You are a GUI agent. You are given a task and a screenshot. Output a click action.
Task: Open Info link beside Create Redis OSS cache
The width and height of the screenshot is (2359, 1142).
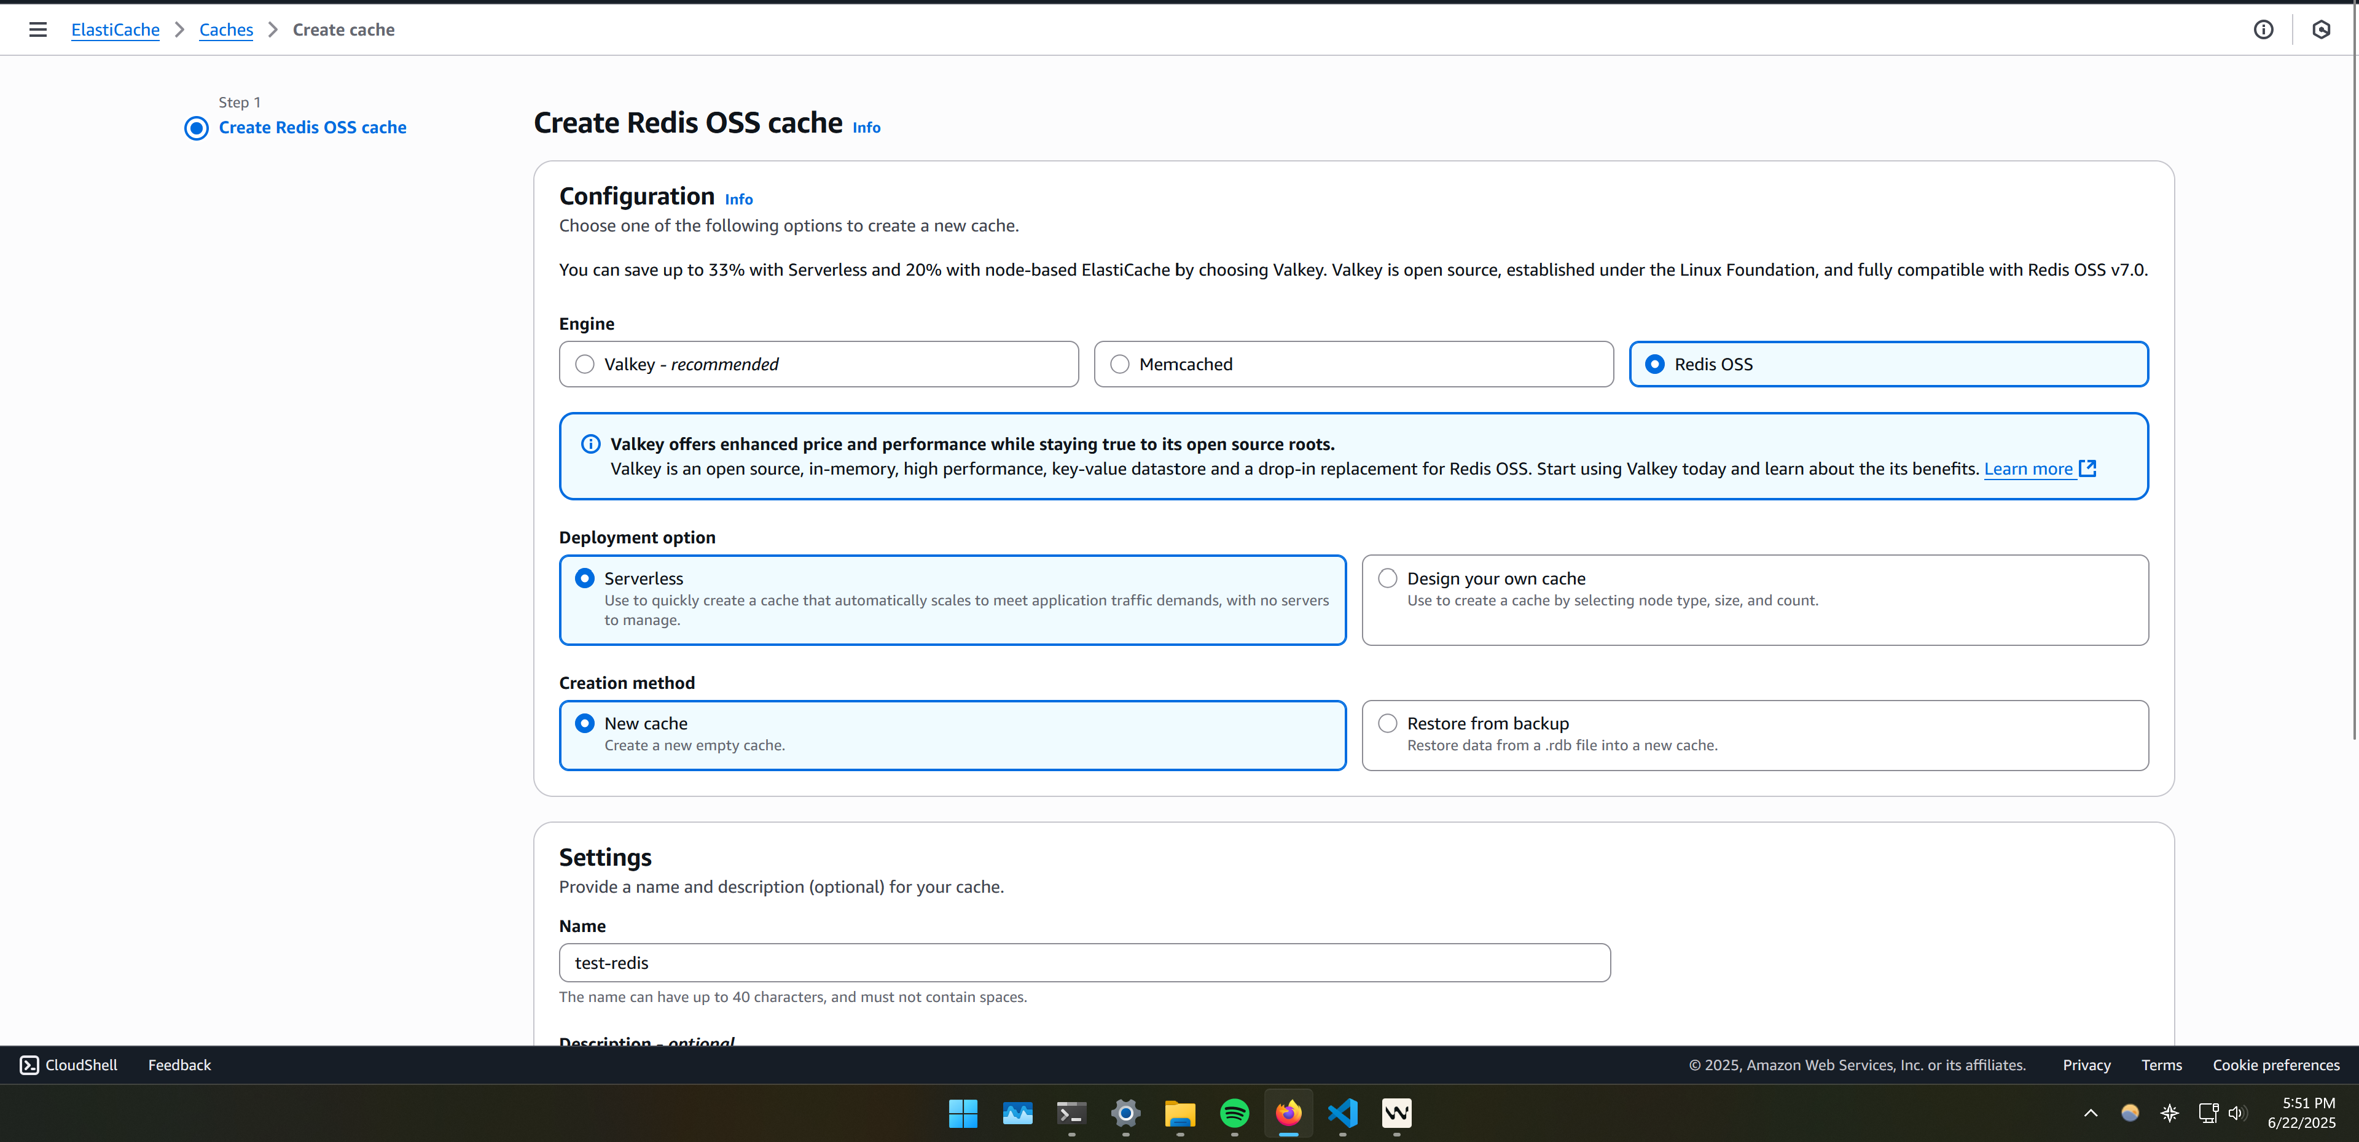(x=866, y=127)
